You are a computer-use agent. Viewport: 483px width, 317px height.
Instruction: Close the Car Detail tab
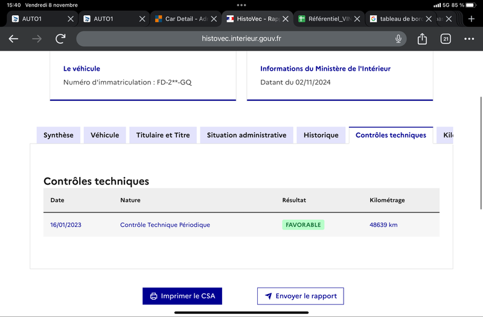click(x=214, y=19)
